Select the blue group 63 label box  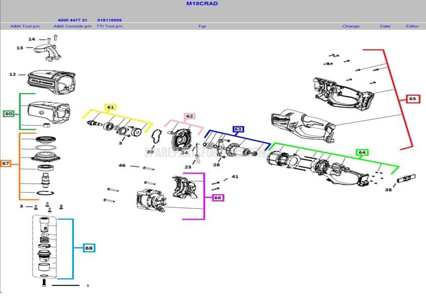click(x=238, y=129)
